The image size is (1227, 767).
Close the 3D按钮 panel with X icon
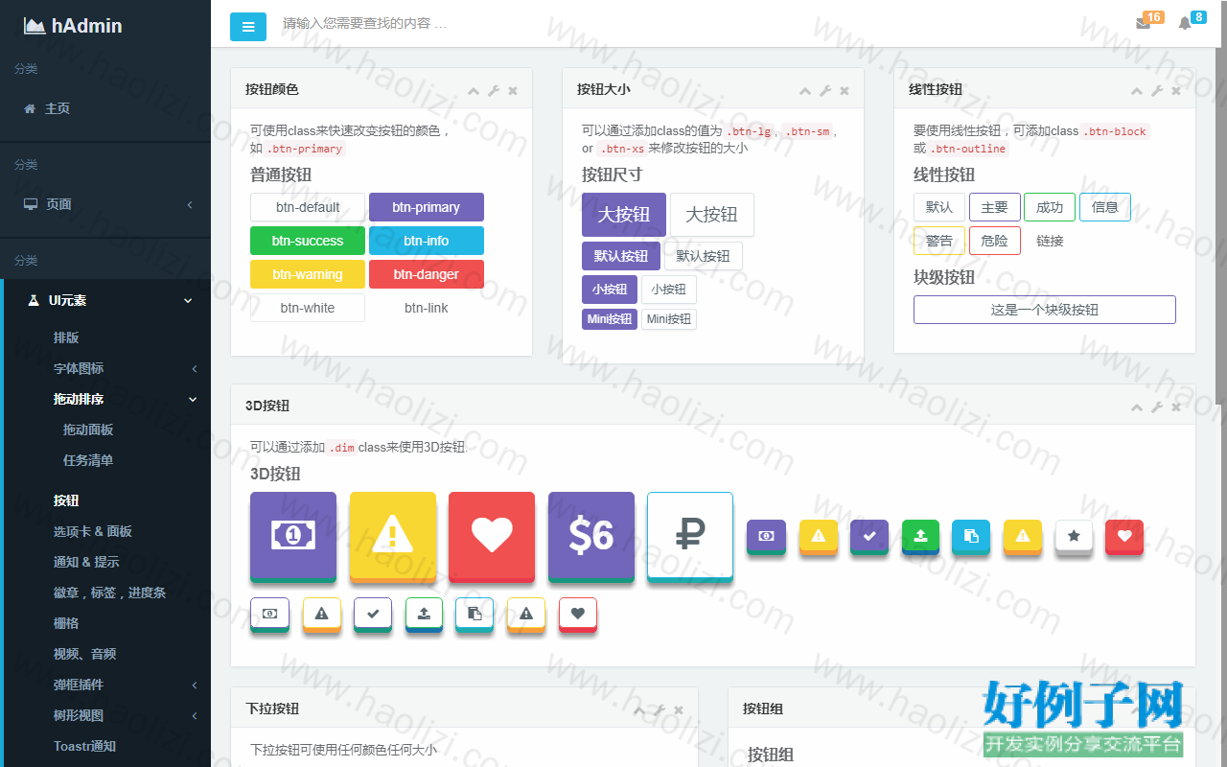click(x=1176, y=407)
